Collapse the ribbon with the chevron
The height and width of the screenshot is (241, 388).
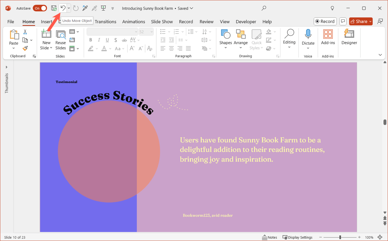coord(380,55)
